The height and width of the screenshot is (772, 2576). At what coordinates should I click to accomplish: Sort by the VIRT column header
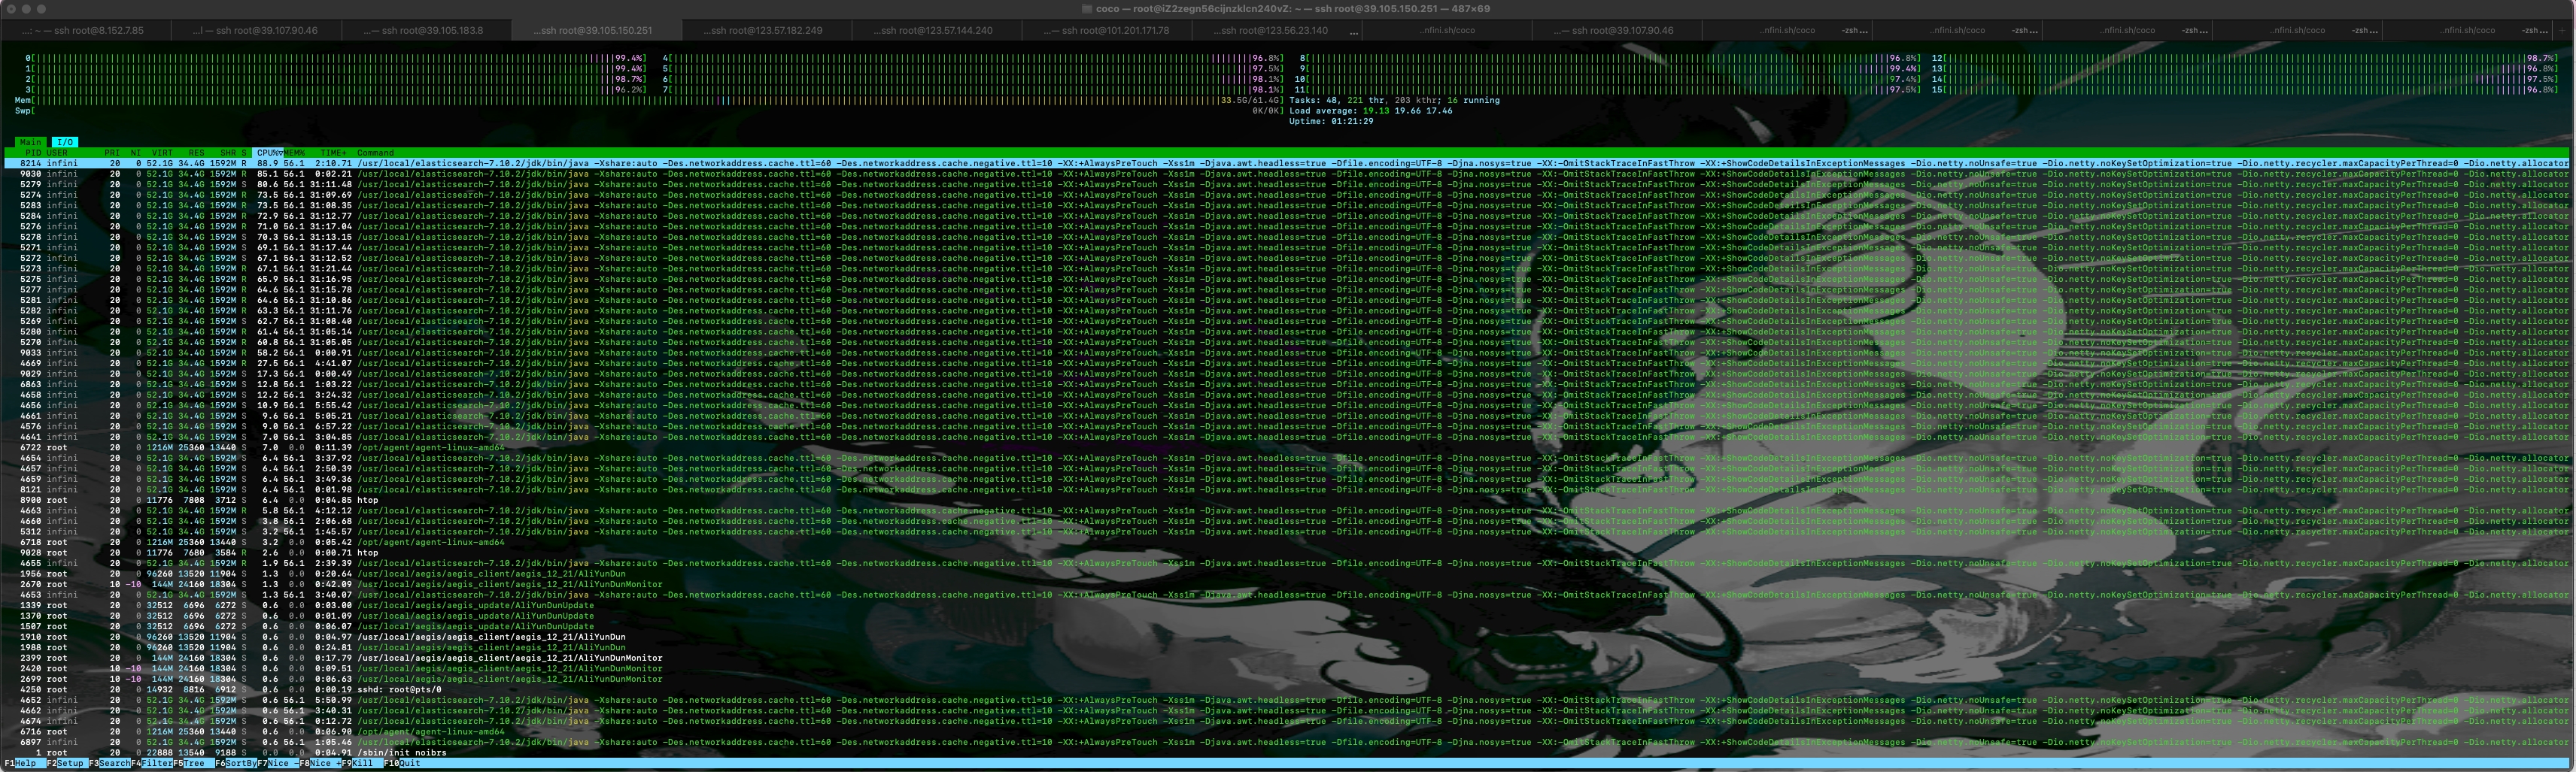[162, 153]
